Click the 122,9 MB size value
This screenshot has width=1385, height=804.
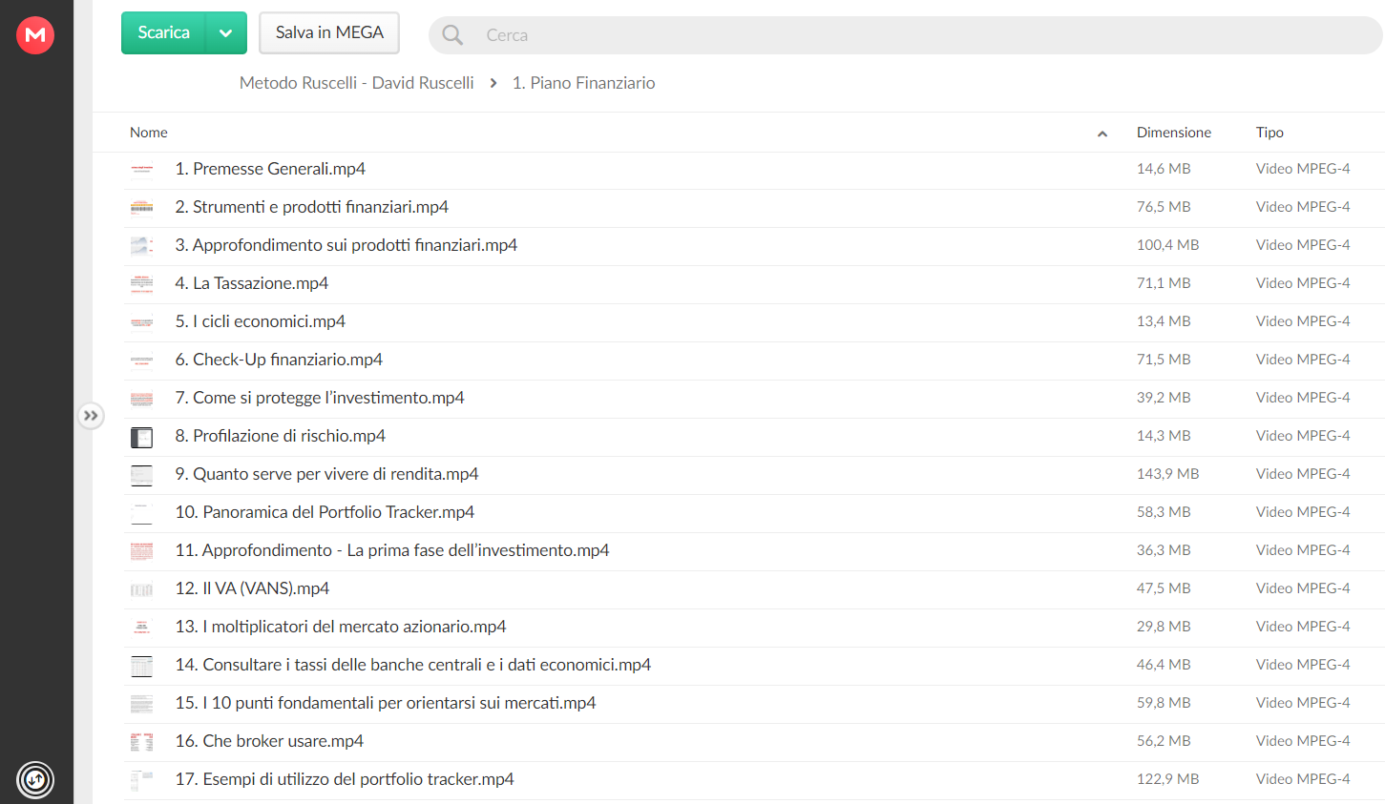[1167, 779]
